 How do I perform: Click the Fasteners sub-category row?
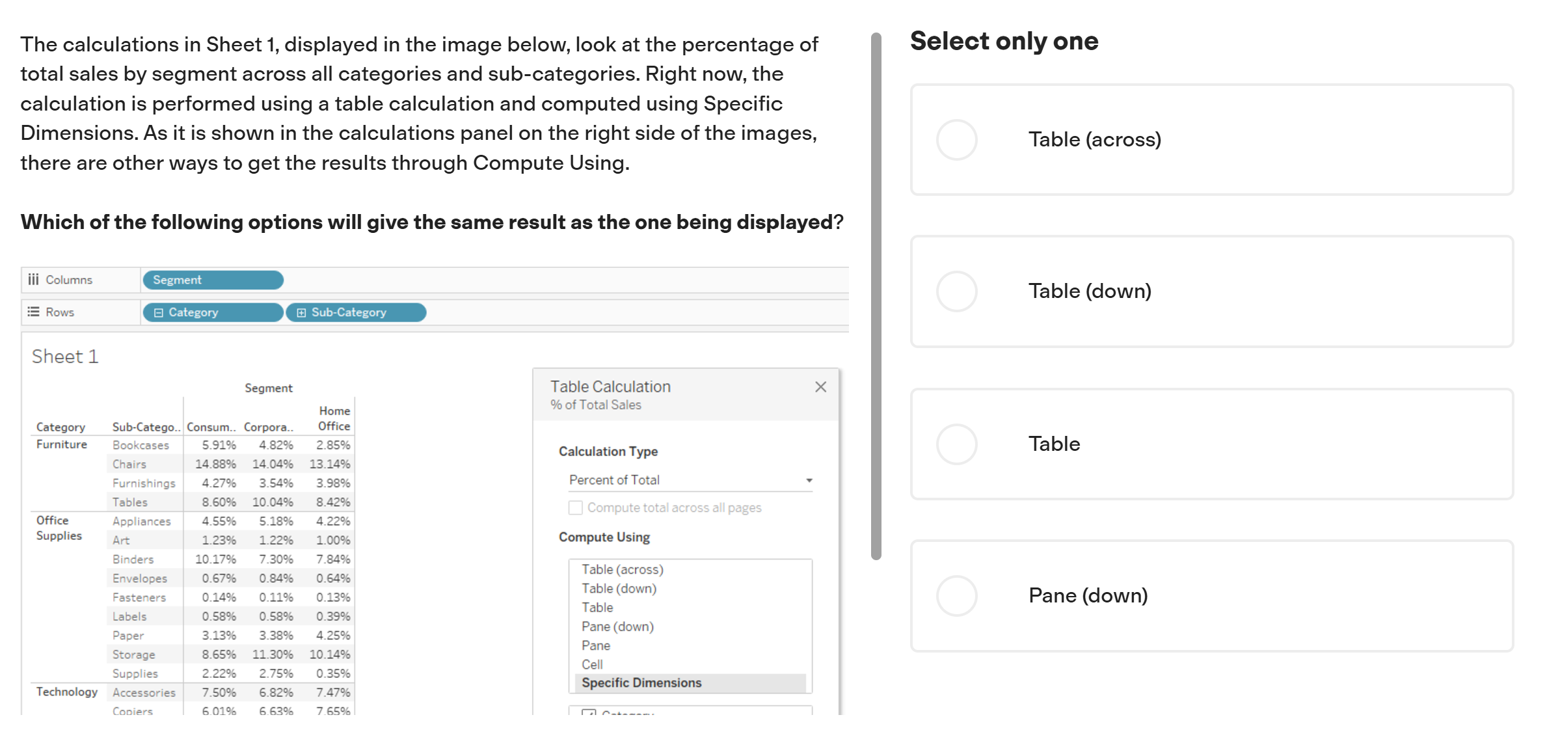pyautogui.click(x=139, y=597)
